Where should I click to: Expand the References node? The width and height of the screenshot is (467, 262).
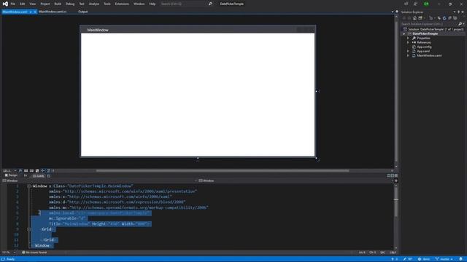click(x=409, y=42)
